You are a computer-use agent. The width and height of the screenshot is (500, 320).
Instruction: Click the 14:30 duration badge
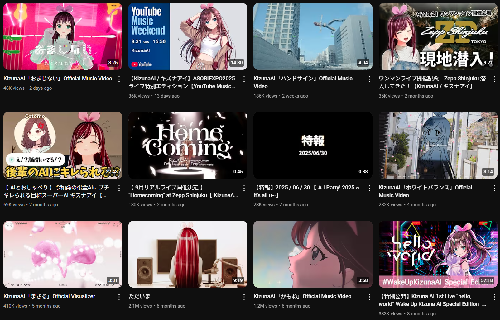click(237, 63)
